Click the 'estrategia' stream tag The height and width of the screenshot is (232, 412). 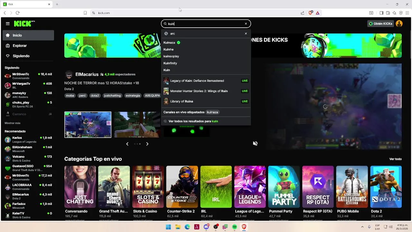(133, 96)
